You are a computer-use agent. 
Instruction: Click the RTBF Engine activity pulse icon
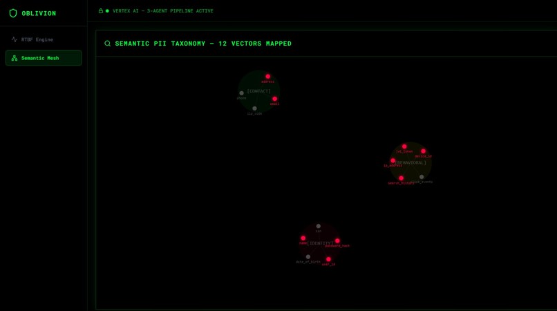pyautogui.click(x=15, y=39)
